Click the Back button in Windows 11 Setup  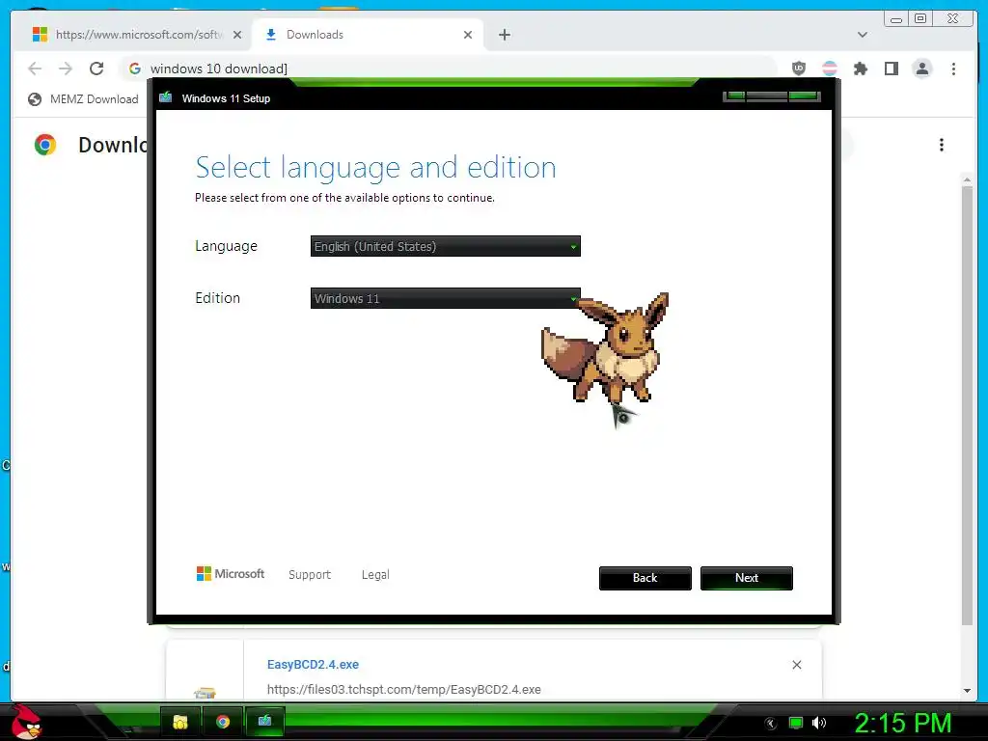click(645, 578)
